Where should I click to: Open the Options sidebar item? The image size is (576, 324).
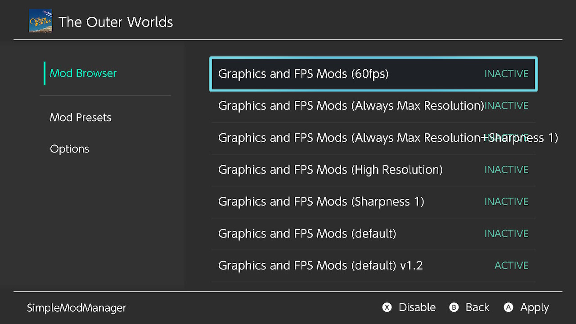70,149
